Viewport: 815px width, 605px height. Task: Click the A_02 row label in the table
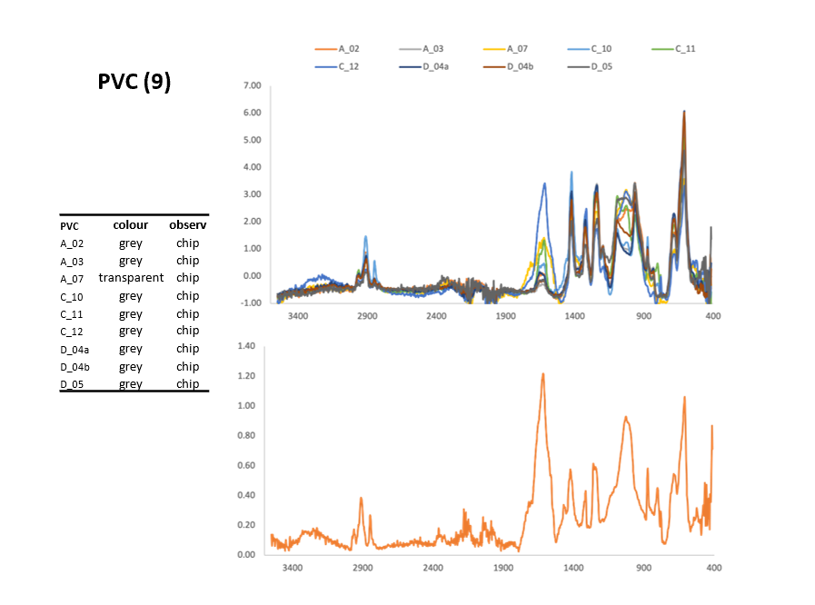(72, 243)
